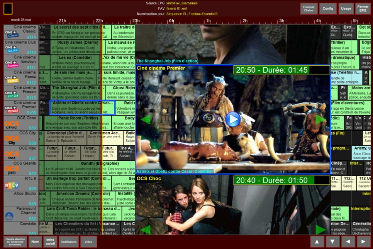The image size is (373, 249).
Task: Click the 21h marker on the timeline
Action: click(62, 21)
